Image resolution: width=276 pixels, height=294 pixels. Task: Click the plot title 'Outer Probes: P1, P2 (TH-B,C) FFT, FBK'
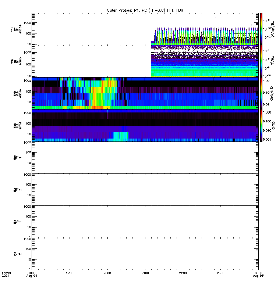tap(145, 11)
